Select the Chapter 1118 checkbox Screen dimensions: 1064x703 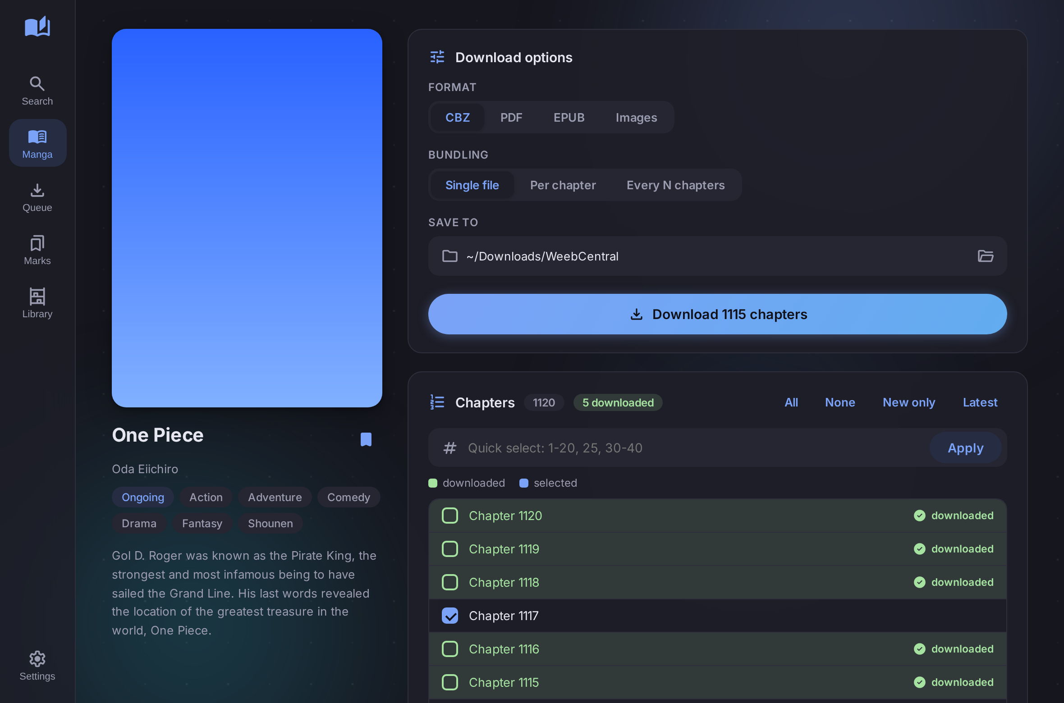[x=450, y=582]
